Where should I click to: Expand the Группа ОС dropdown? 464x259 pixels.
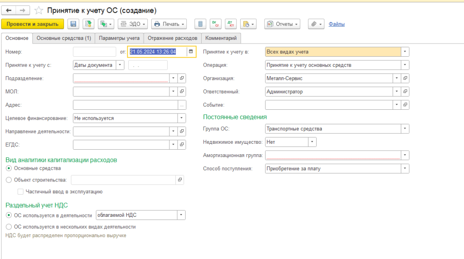pos(405,129)
